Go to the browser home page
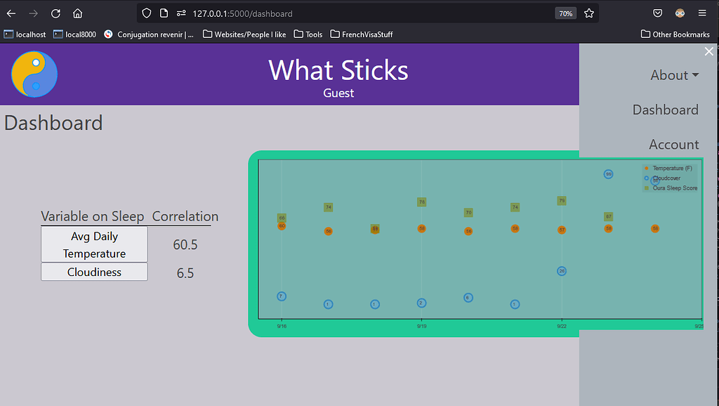The width and height of the screenshot is (719, 406). pos(77,13)
